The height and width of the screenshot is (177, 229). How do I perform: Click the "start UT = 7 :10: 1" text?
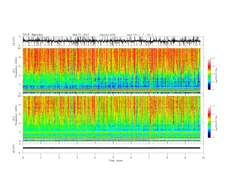coord(140,35)
